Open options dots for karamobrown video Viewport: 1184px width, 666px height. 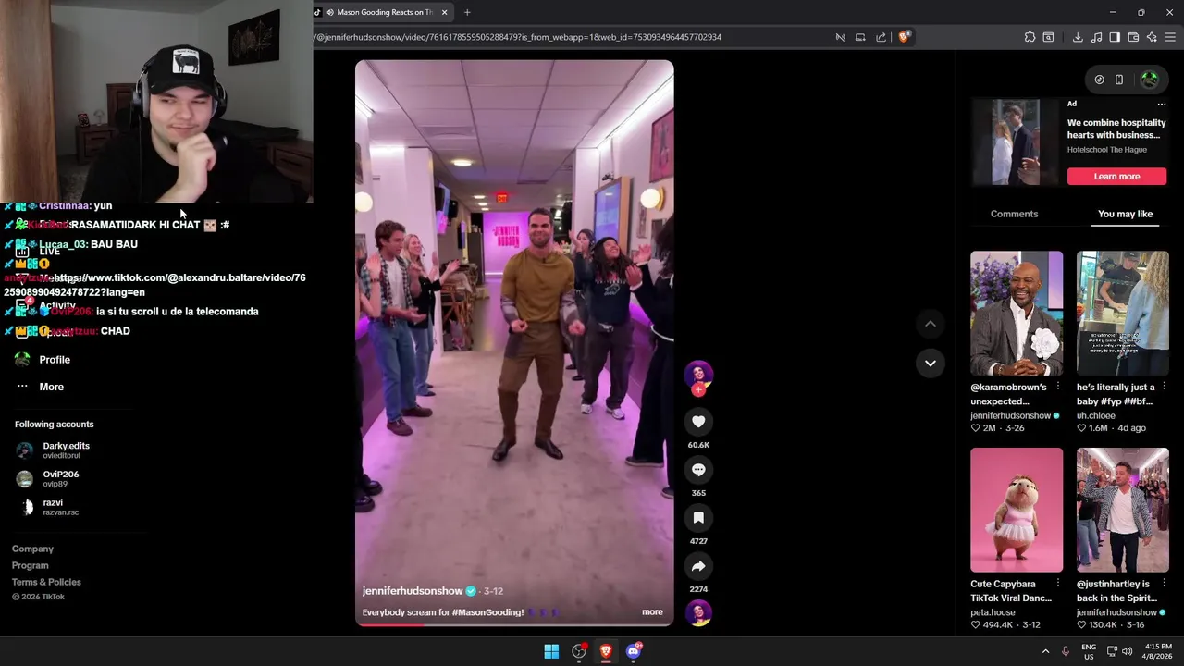[x=1058, y=387]
